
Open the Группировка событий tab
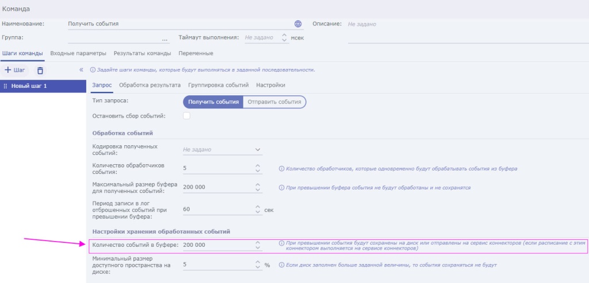point(218,85)
